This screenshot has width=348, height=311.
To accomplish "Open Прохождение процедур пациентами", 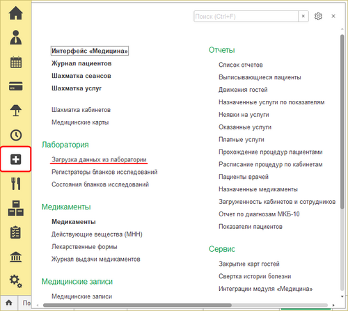I will click(271, 152).
